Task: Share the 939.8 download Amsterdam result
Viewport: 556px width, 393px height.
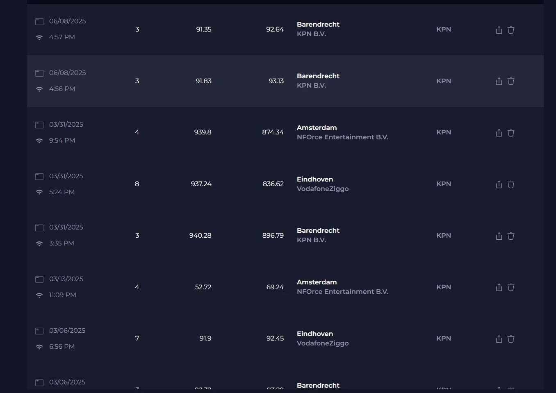Action: coord(499,132)
